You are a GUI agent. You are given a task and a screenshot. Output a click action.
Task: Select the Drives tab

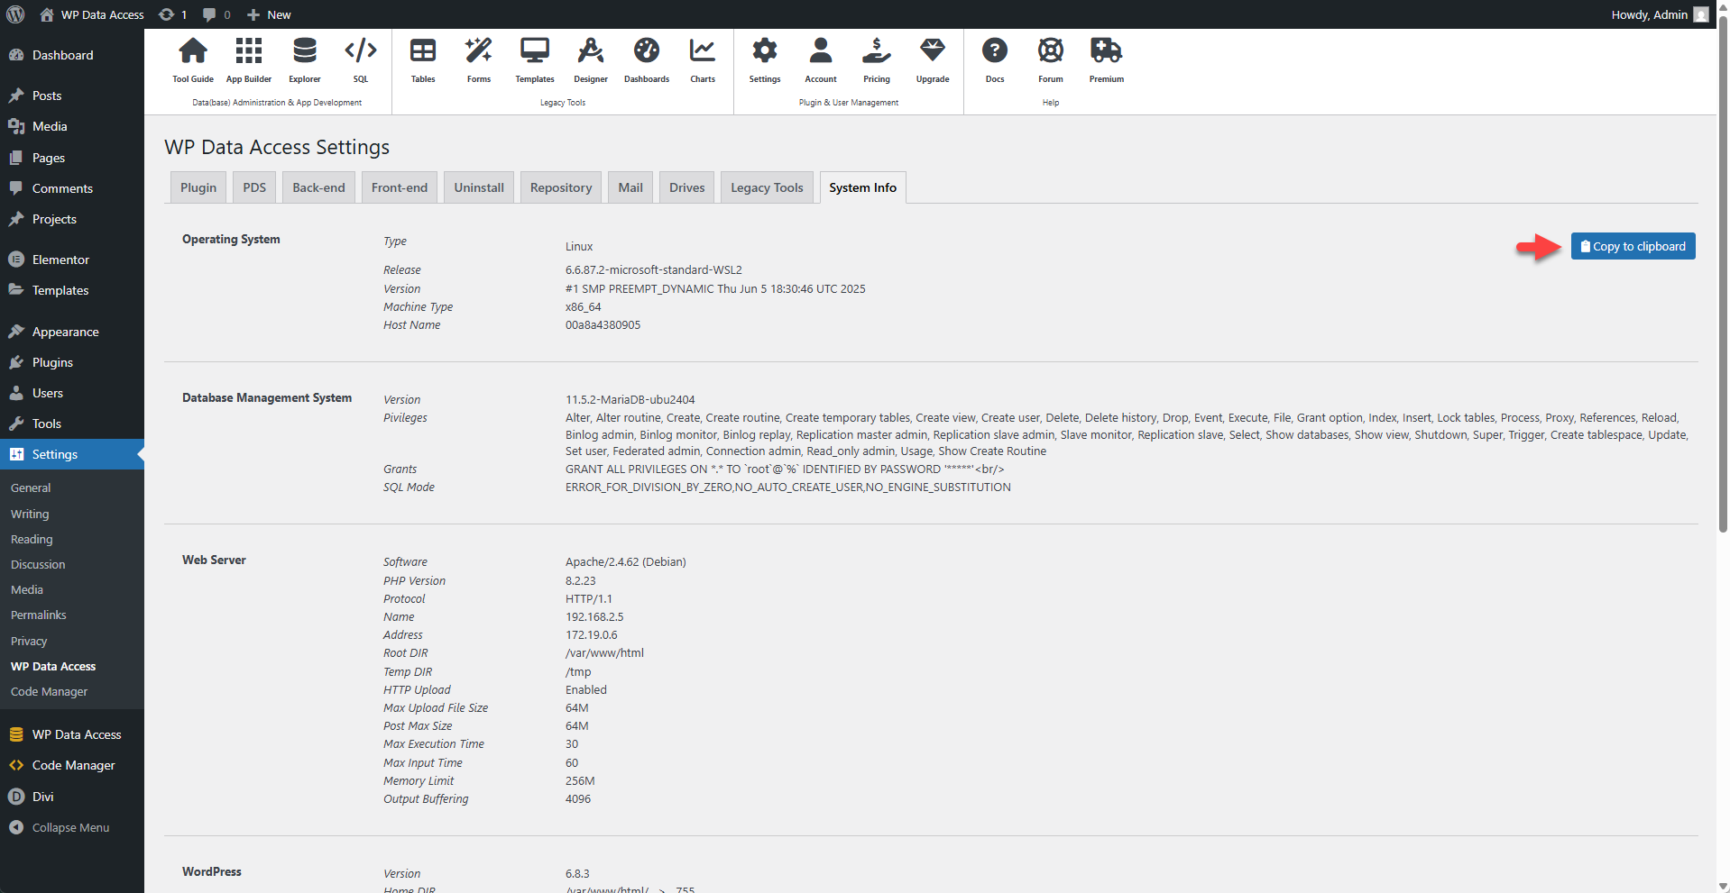686,187
